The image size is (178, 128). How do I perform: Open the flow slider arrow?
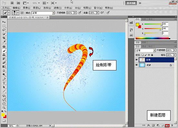click(x=97, y=13)
